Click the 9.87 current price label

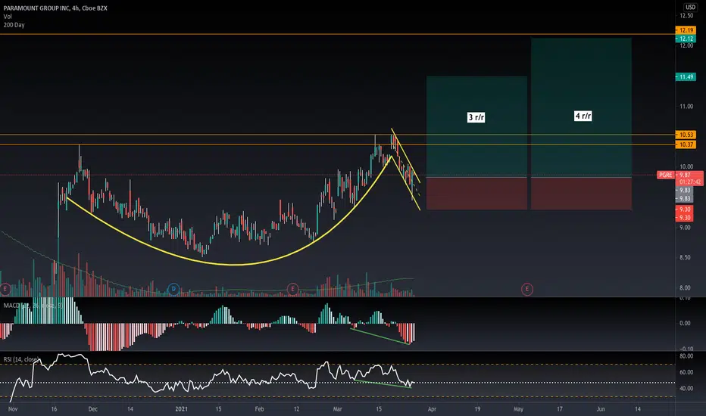pos(686,175)
